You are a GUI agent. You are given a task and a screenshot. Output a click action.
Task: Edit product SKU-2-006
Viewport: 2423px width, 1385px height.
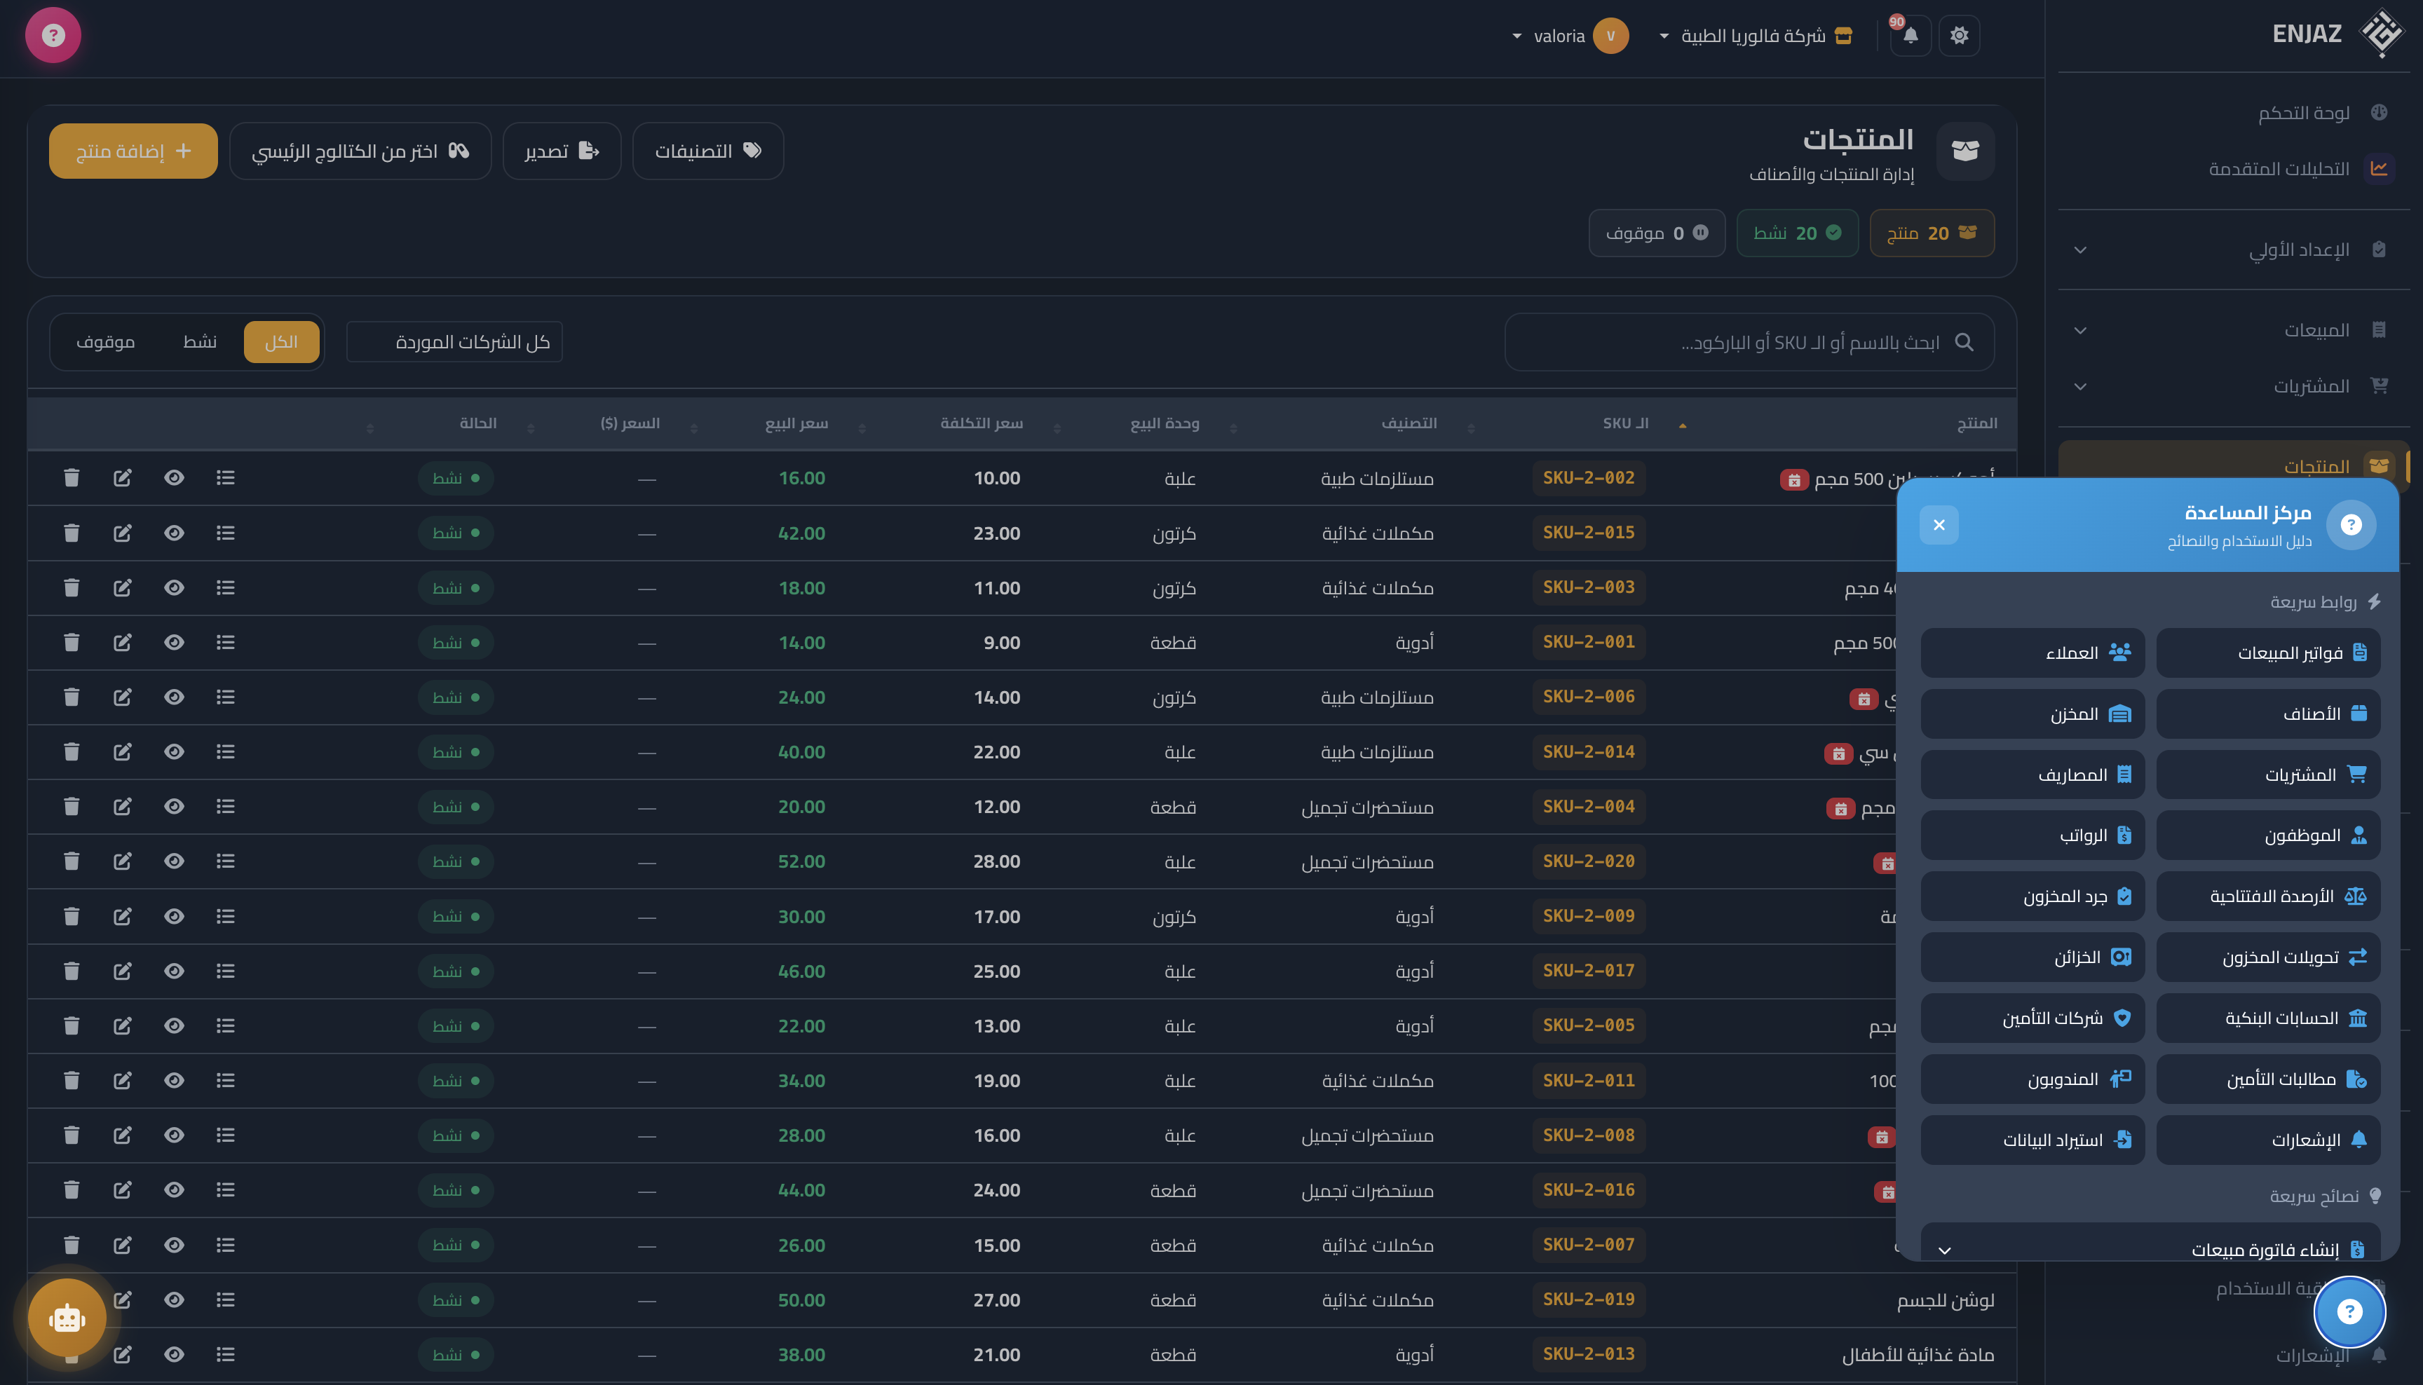(x=123, y=697)
